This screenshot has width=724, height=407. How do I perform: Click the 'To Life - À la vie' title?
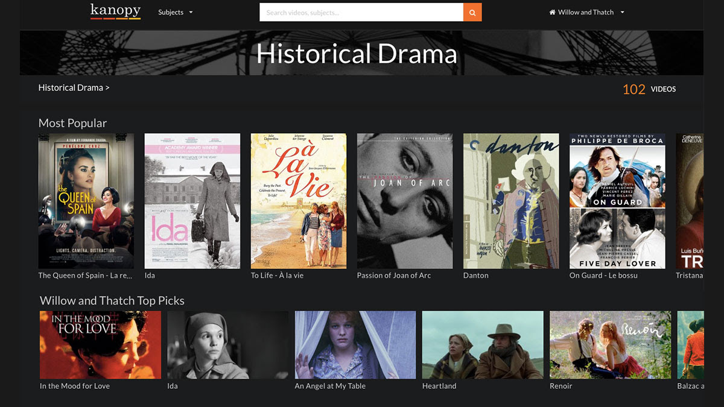pos(277,276)
